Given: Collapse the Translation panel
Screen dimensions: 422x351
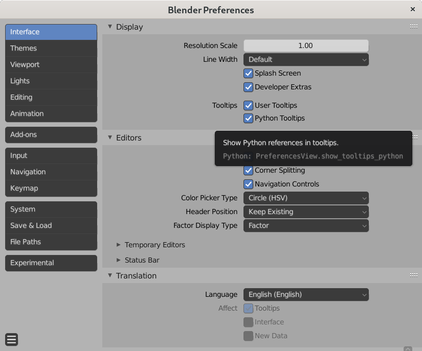Looking at the screenshot, I should (x=110, y=275).
